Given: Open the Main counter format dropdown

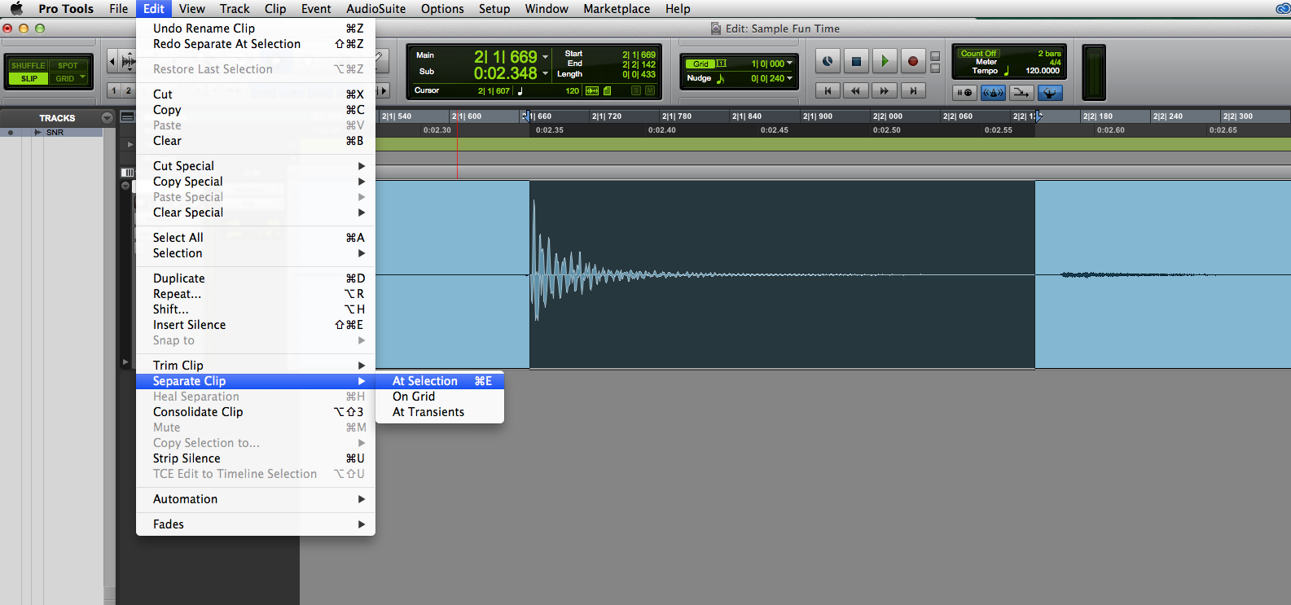Looking at the screenshot, I should click(545, 58).
